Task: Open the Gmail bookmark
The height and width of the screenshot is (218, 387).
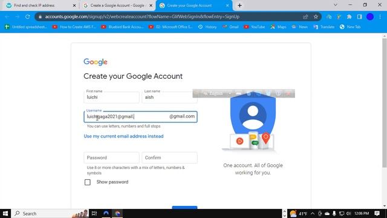Action: point(230,27)
